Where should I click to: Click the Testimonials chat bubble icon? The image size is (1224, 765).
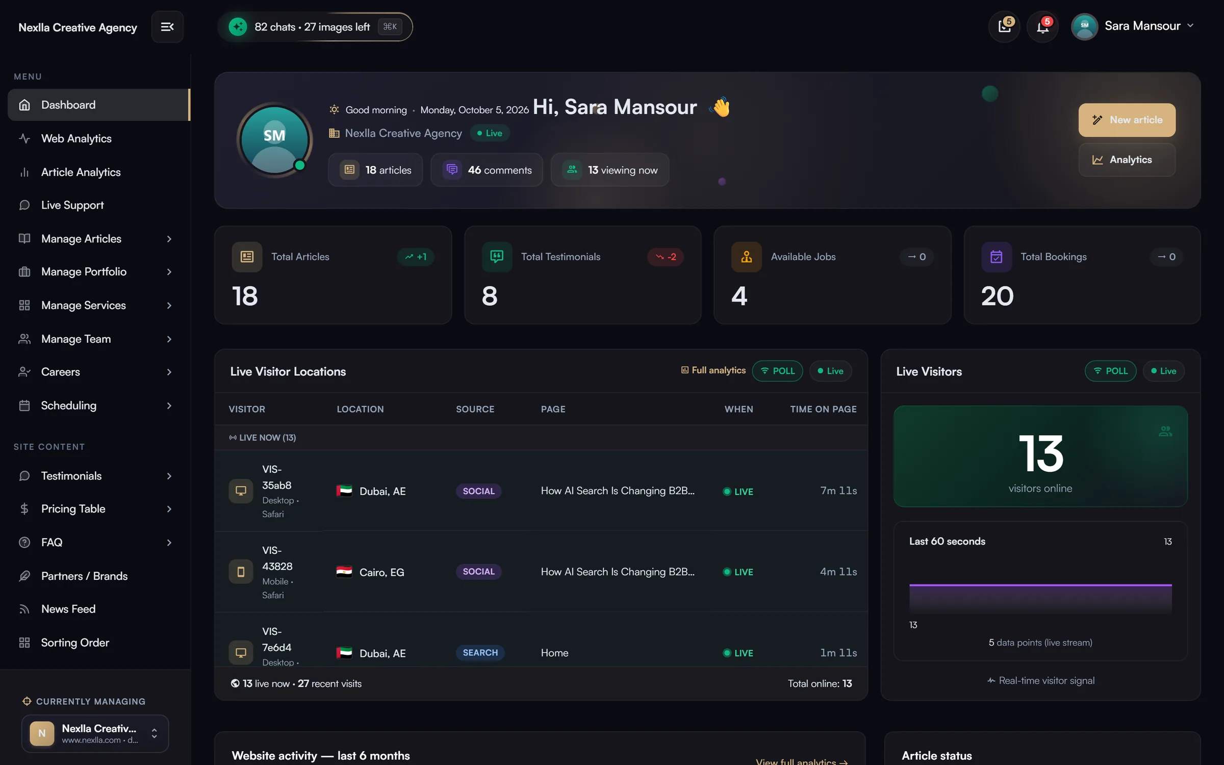coord(24,475)
